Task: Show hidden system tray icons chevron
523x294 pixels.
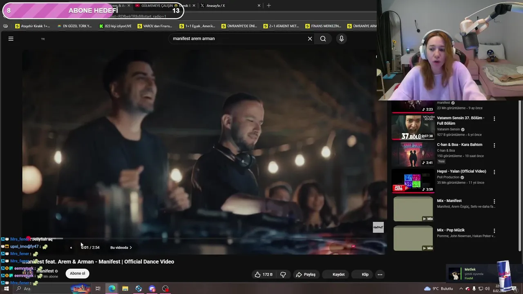Action: click(461, 289)
